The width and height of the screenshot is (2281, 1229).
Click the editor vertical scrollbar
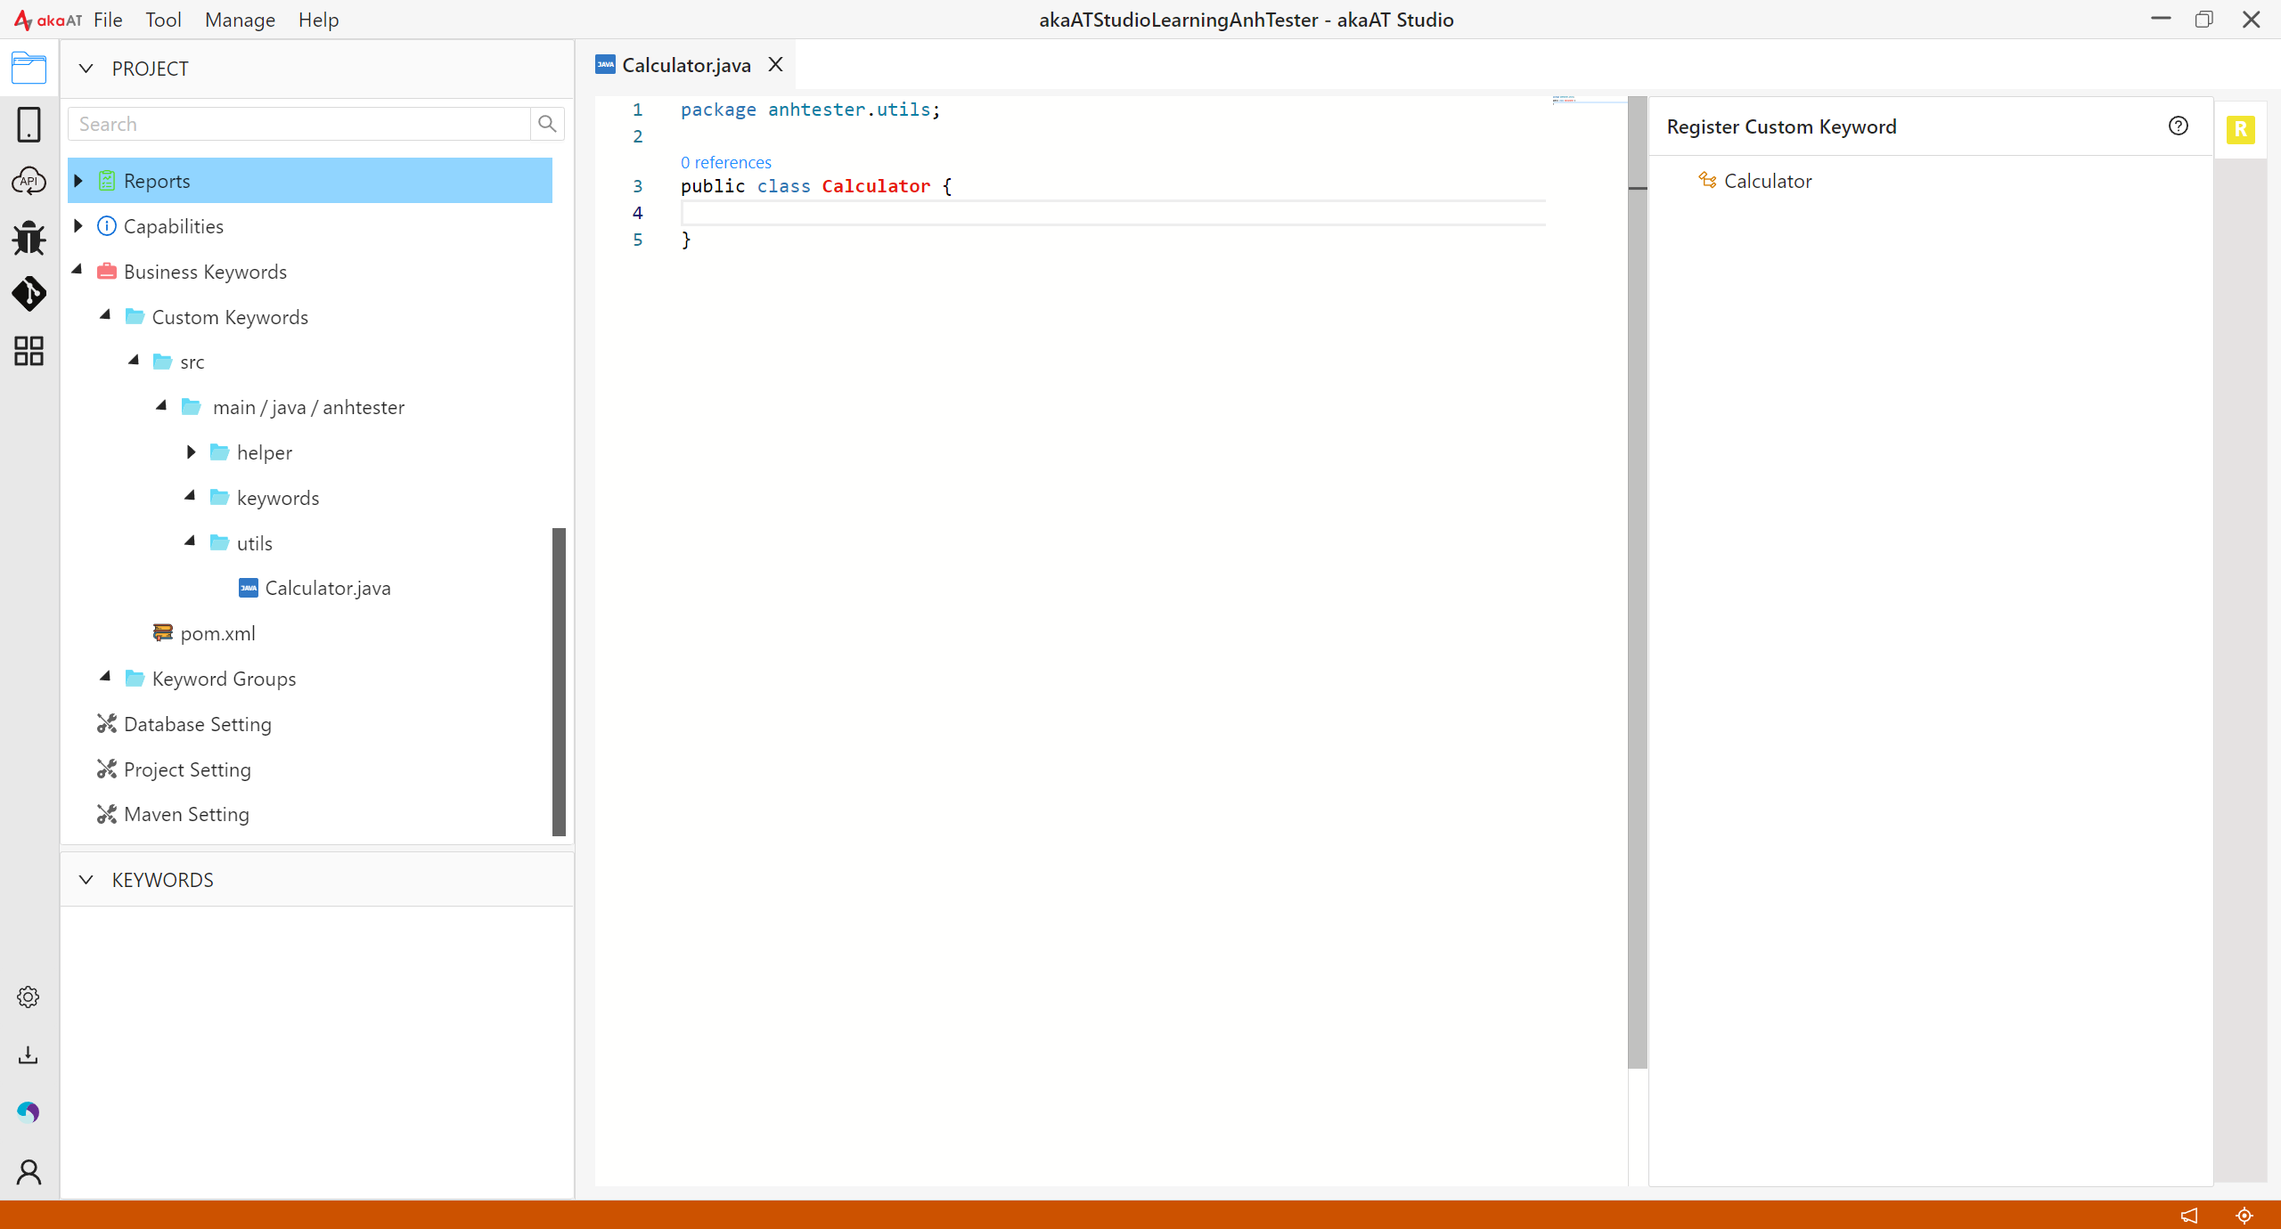pyautogui.click(x=1638, y=582)
